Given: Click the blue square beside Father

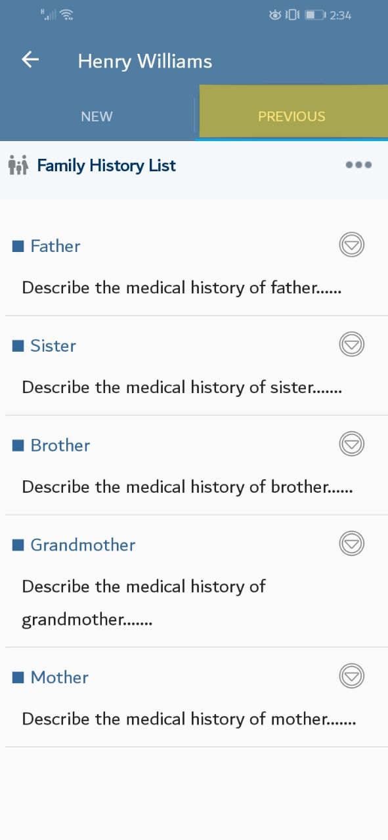Looking at the screenshot, I should [18, 246].
